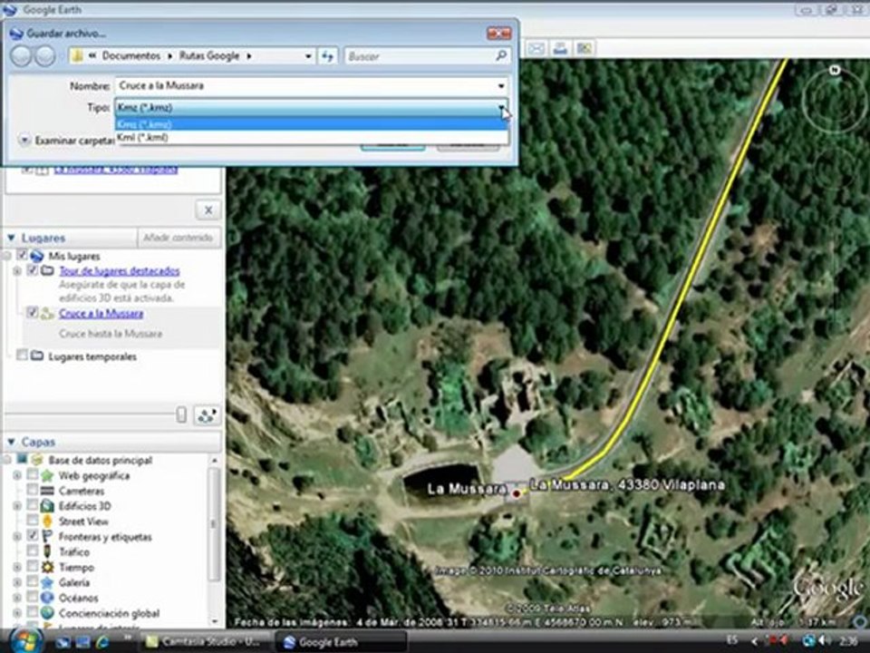Click the Tiempo sun icon
870x653 pixels.
point(48,568)
